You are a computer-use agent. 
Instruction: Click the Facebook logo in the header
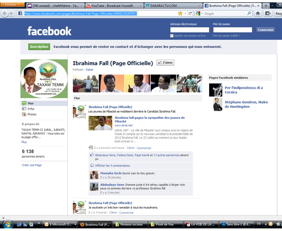point(49,31)
